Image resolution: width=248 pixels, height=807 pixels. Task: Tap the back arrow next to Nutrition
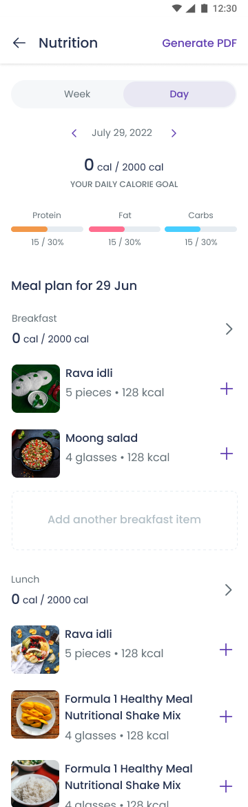click(x=19, y=43)
